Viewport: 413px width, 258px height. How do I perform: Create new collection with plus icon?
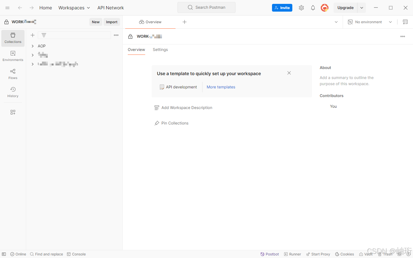pos(33,35)
